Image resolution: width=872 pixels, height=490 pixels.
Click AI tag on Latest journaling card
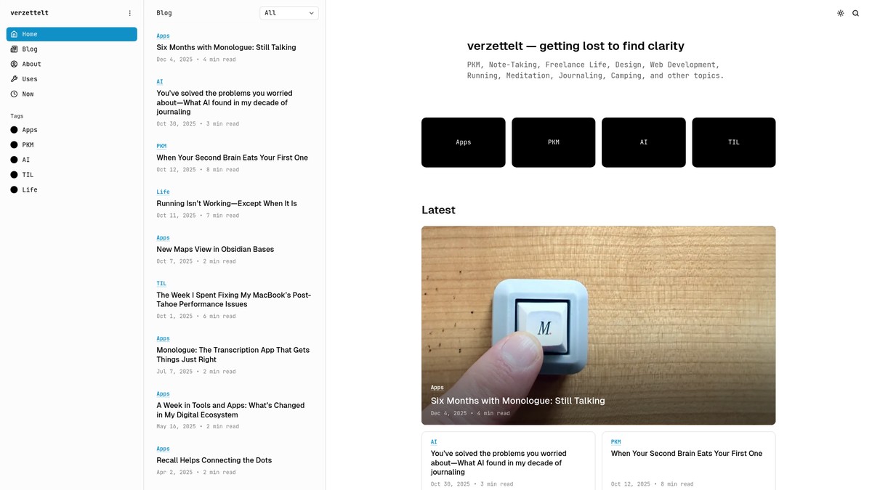[434, 442]
